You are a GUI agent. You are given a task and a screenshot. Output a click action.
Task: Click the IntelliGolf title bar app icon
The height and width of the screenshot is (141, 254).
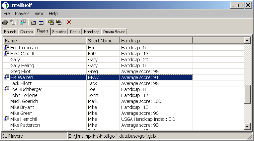(x=5, y=5)
